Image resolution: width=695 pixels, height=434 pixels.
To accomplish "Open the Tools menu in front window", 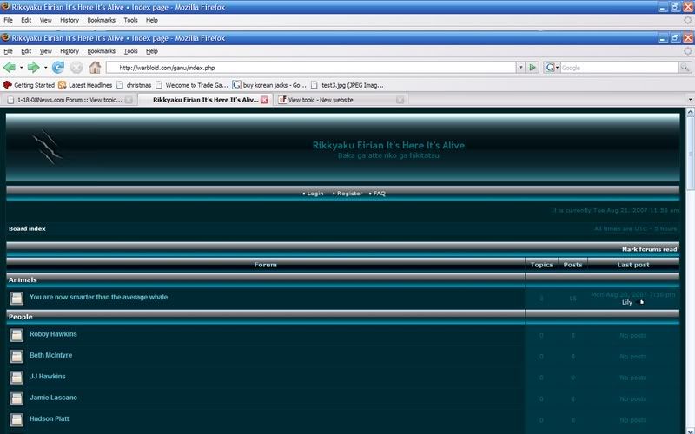I will coord(130,51).
